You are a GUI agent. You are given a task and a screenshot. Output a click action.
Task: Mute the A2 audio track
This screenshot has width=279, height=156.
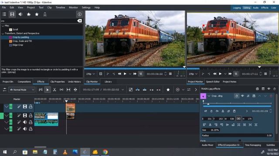pos(25,129)
